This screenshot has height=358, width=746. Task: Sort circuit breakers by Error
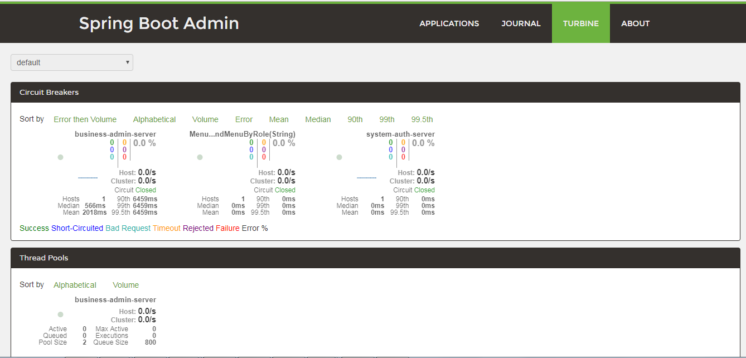point(244,119)
